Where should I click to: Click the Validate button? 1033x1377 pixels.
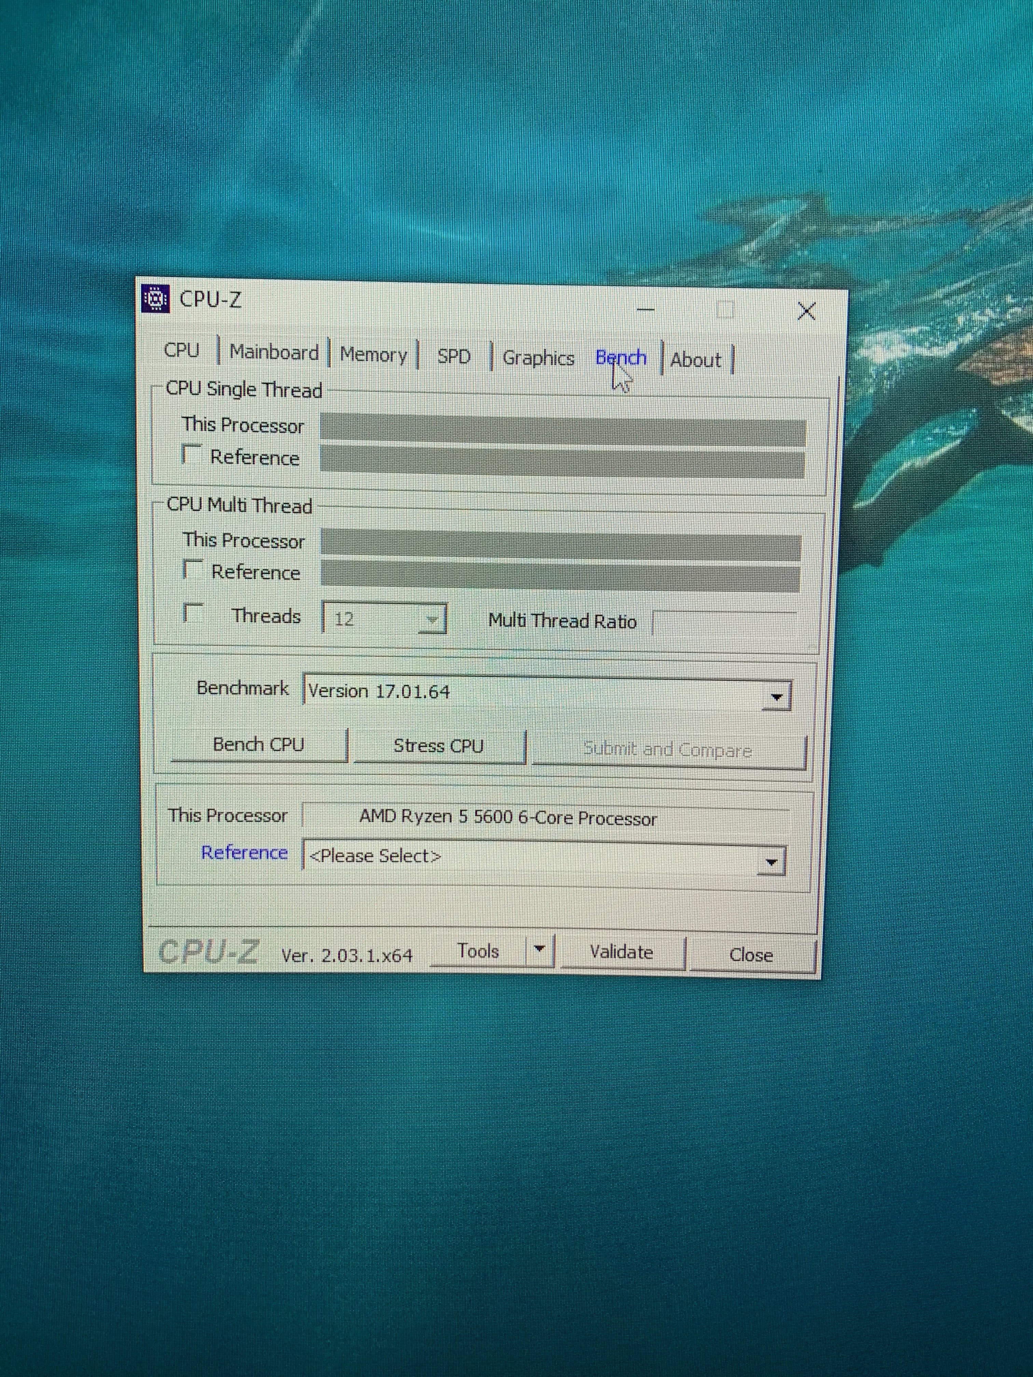click(x=621, y=952)
